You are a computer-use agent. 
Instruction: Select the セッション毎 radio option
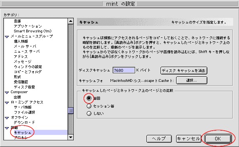click(89, 106)
